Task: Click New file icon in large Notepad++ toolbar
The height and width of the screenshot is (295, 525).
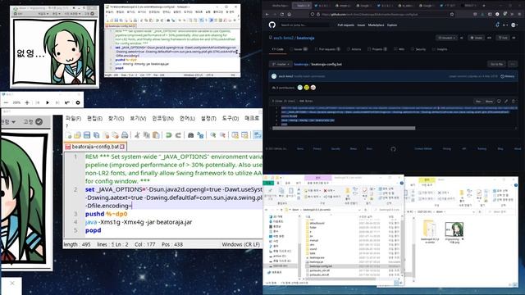Action: [68, 135]
